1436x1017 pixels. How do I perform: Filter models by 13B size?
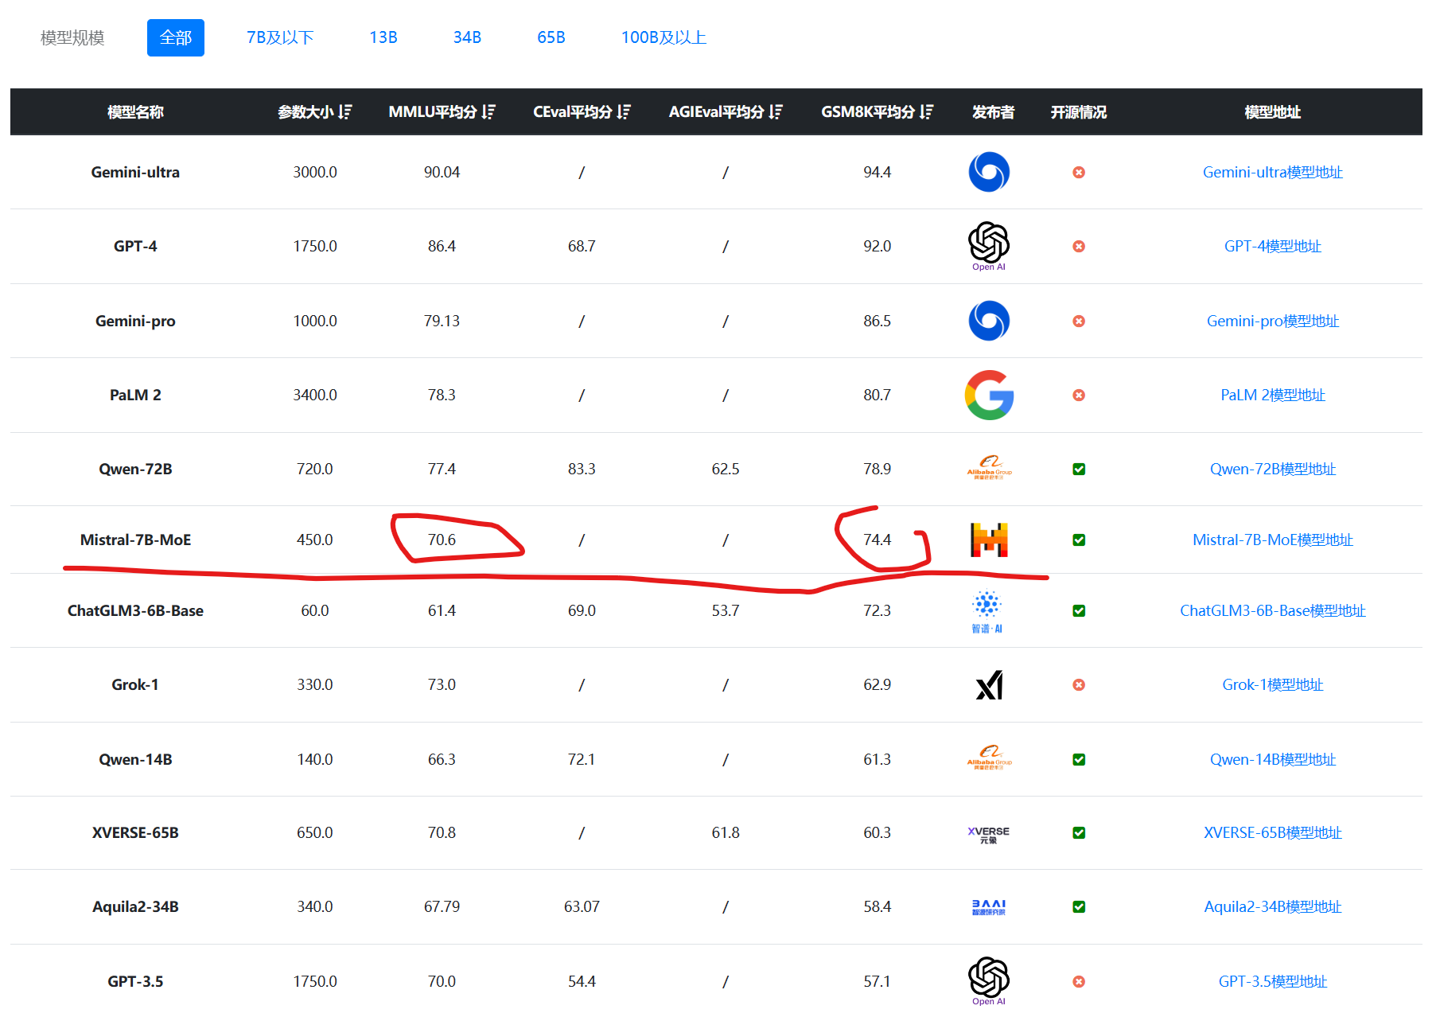coord(383,37)
